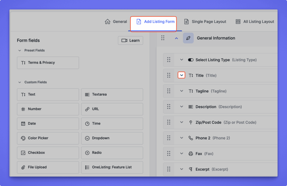Screen dimensions: 287x186
Task: Click the drag handle of the Title row
Action: 169,75
